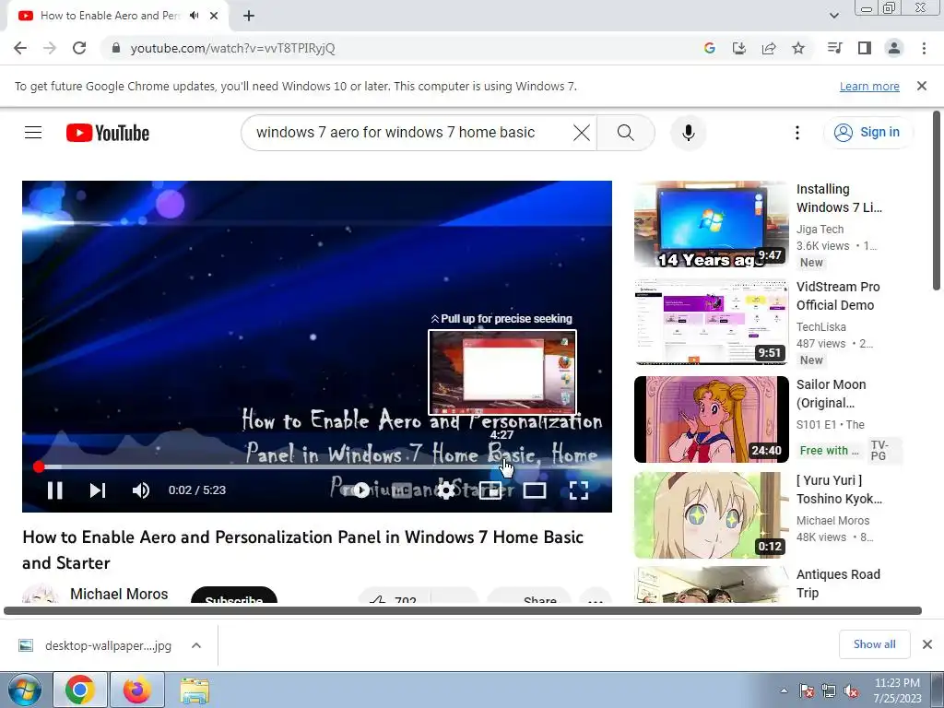Open network tray icon

[829, 691]
